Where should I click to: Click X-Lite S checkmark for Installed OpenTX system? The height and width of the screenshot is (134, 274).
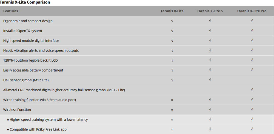point(210,31)
